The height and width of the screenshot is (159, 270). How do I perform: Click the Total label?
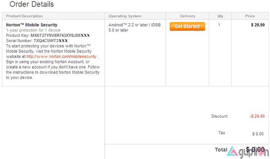coord(221,150)
